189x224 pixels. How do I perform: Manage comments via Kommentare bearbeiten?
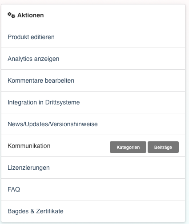pyautogui.click(x=41, y=80)
